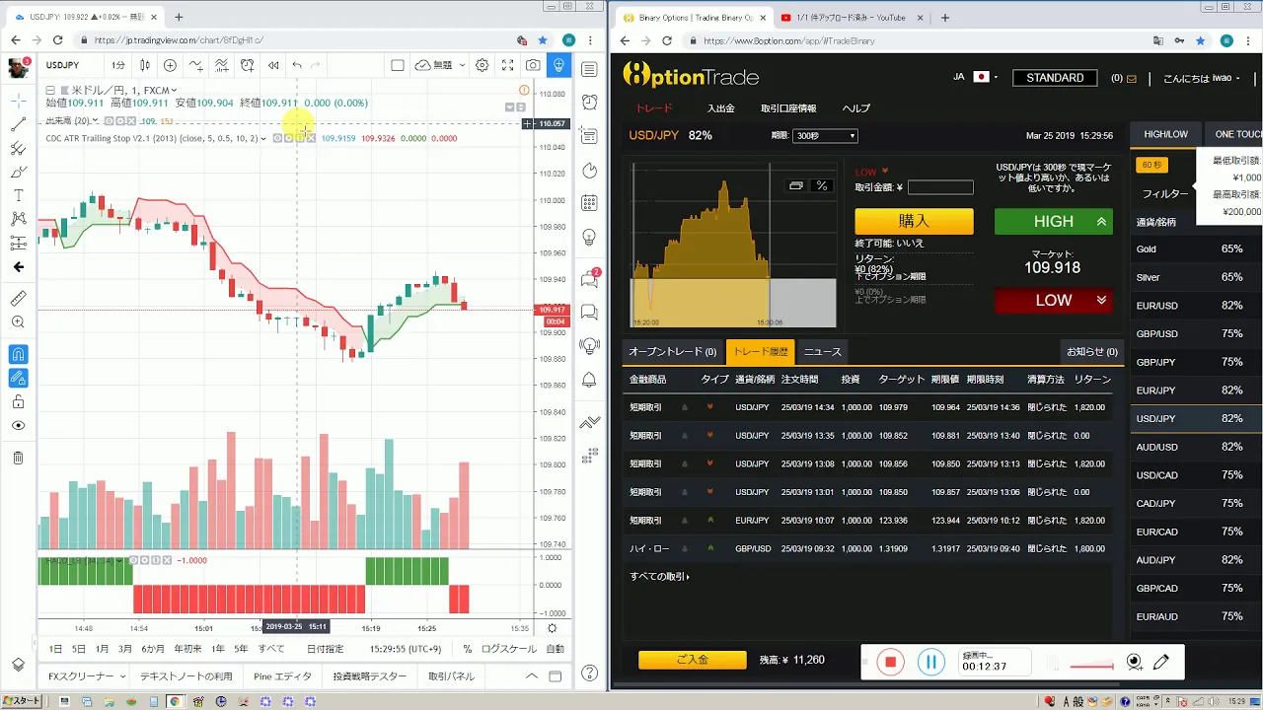
Task: Stop the screen recording with red button
Action: [x=890, y=663]
